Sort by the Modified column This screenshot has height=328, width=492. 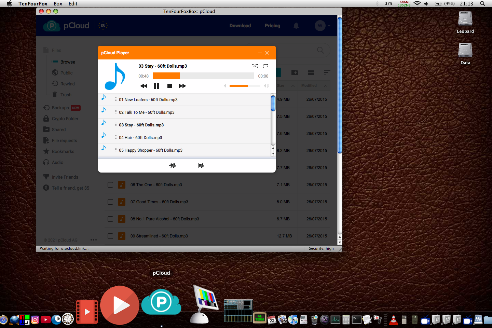point(309,85)
